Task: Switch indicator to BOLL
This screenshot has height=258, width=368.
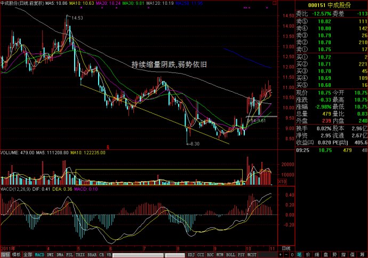Action: (230, 255)
